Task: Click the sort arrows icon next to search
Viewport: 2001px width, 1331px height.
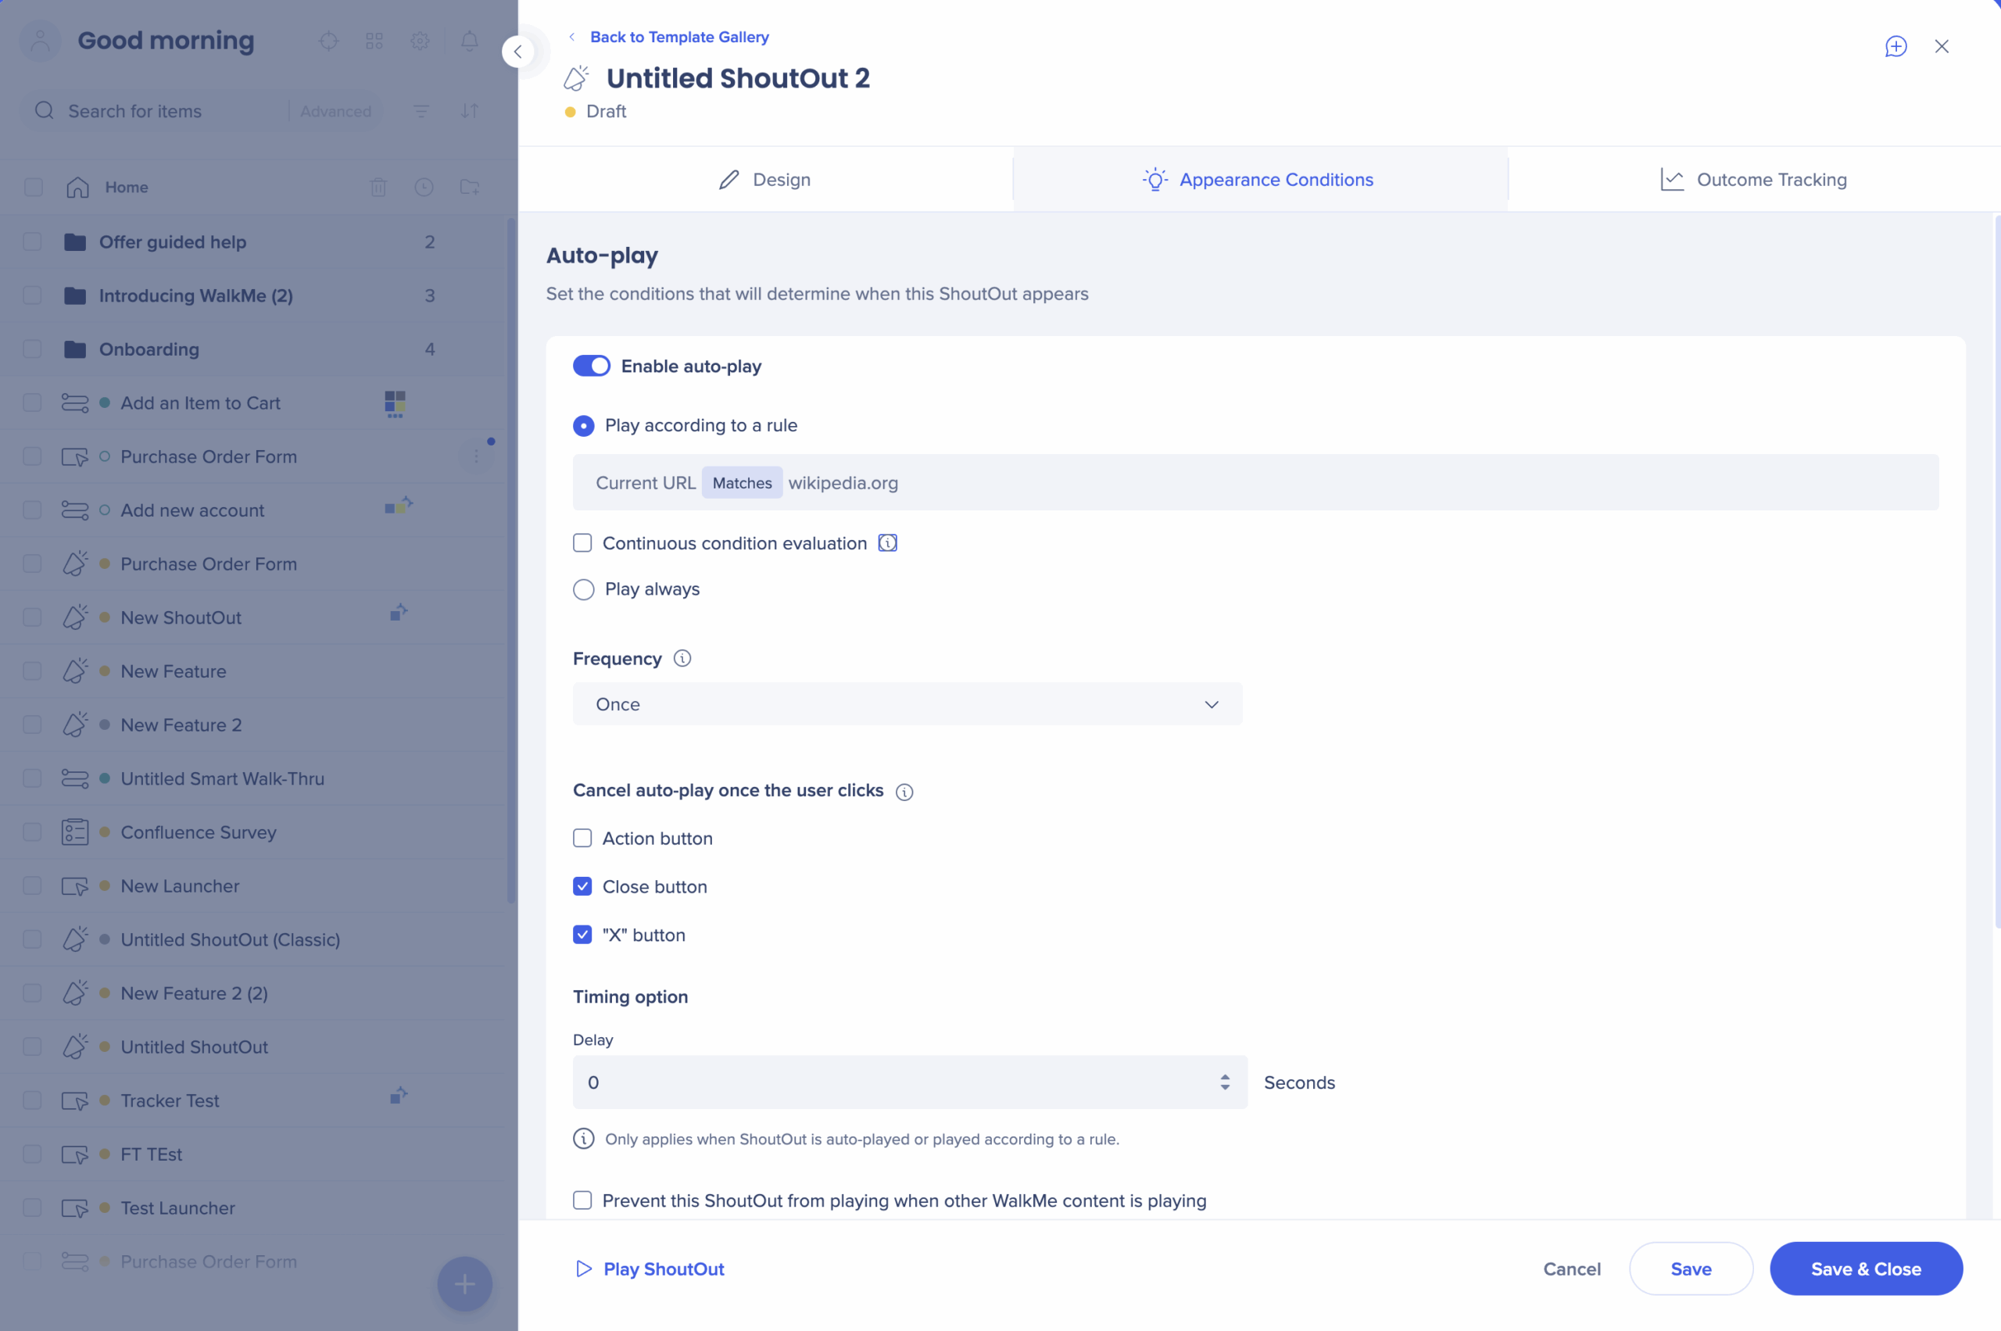Action: [x=470, y=111]
